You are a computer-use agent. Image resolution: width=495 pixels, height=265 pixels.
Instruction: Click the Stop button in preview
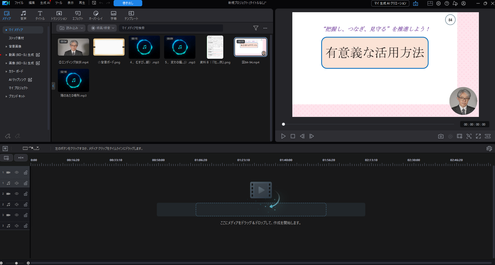[x=293, y=136]
